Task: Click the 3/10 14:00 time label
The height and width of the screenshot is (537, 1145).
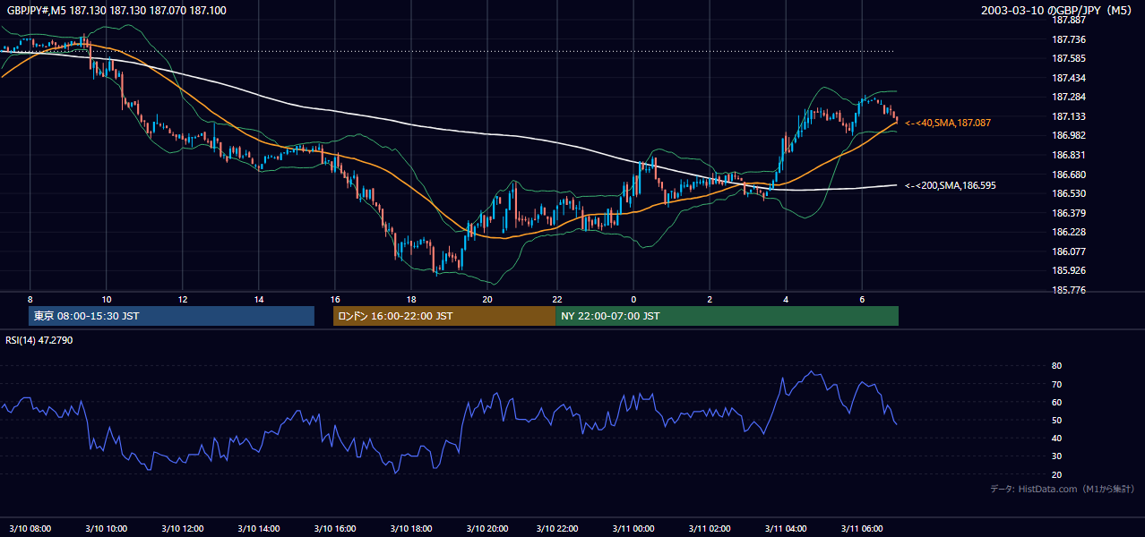Action: click(x=257, y=529)
